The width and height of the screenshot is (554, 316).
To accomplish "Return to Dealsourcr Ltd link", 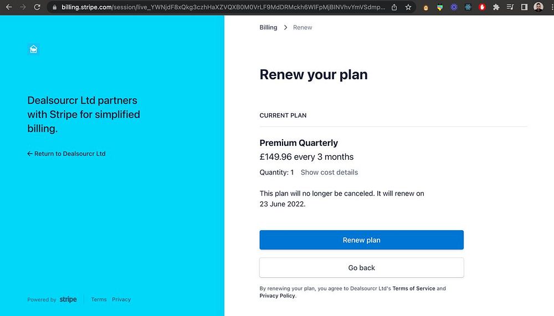I will (66, 154).
